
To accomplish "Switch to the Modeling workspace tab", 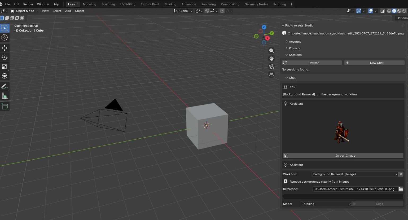I will click(x=89, y=4).
